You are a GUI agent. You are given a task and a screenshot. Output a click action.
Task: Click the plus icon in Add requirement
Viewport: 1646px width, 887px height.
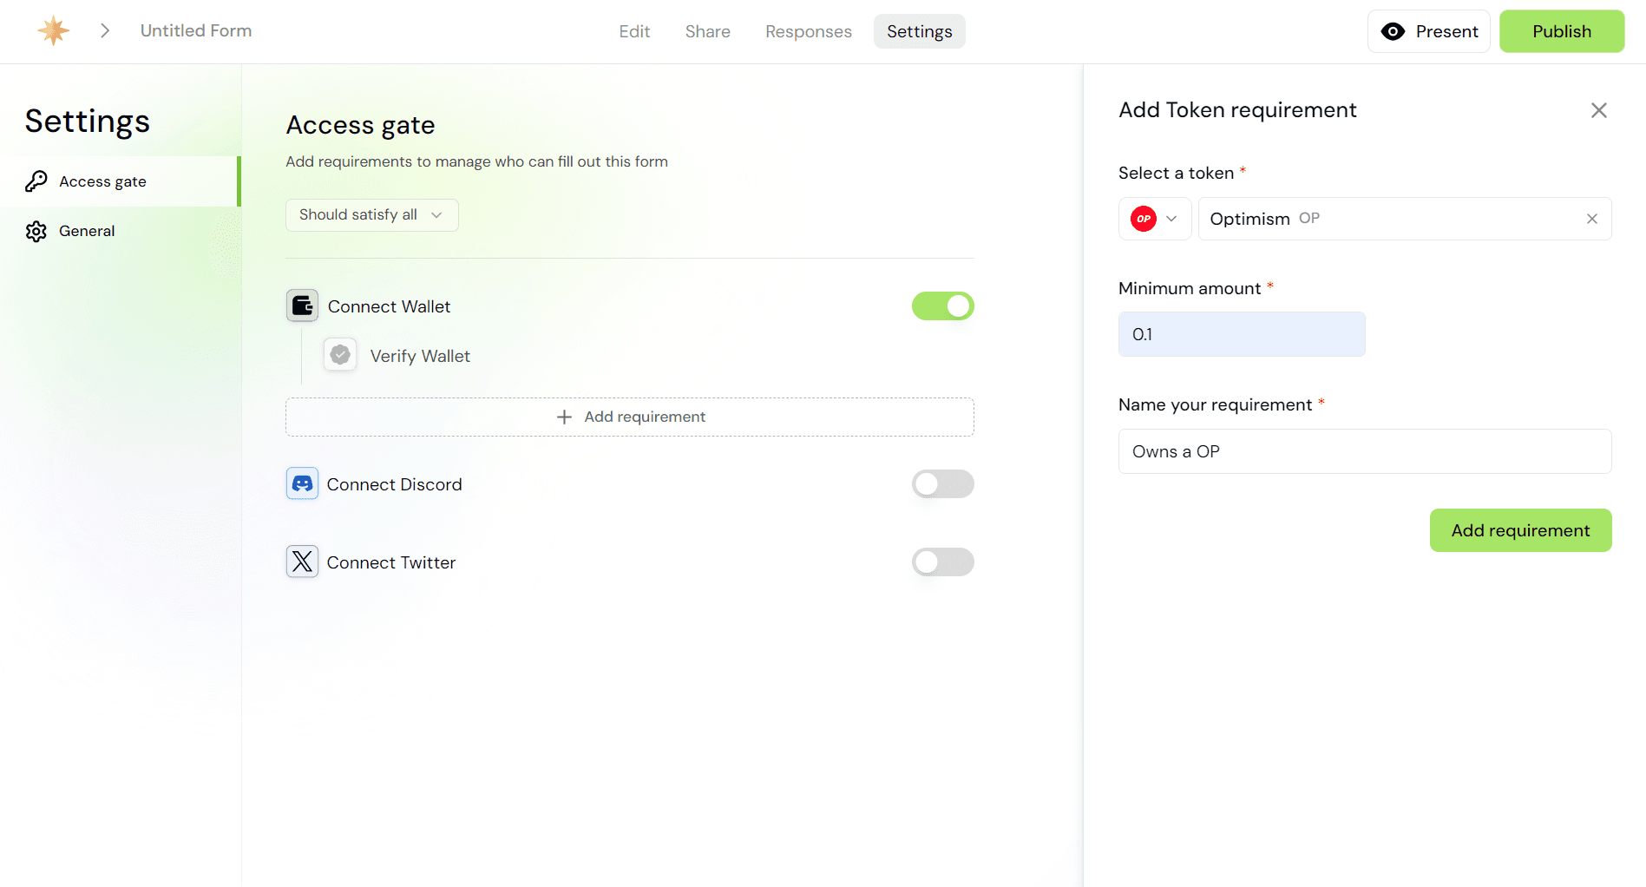(564, 417)
